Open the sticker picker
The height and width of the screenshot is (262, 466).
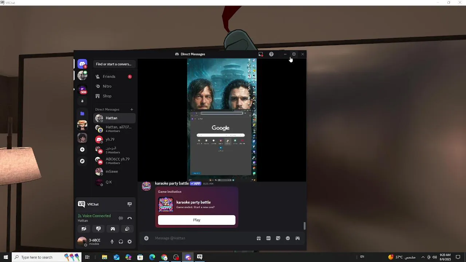click(278, 238)
